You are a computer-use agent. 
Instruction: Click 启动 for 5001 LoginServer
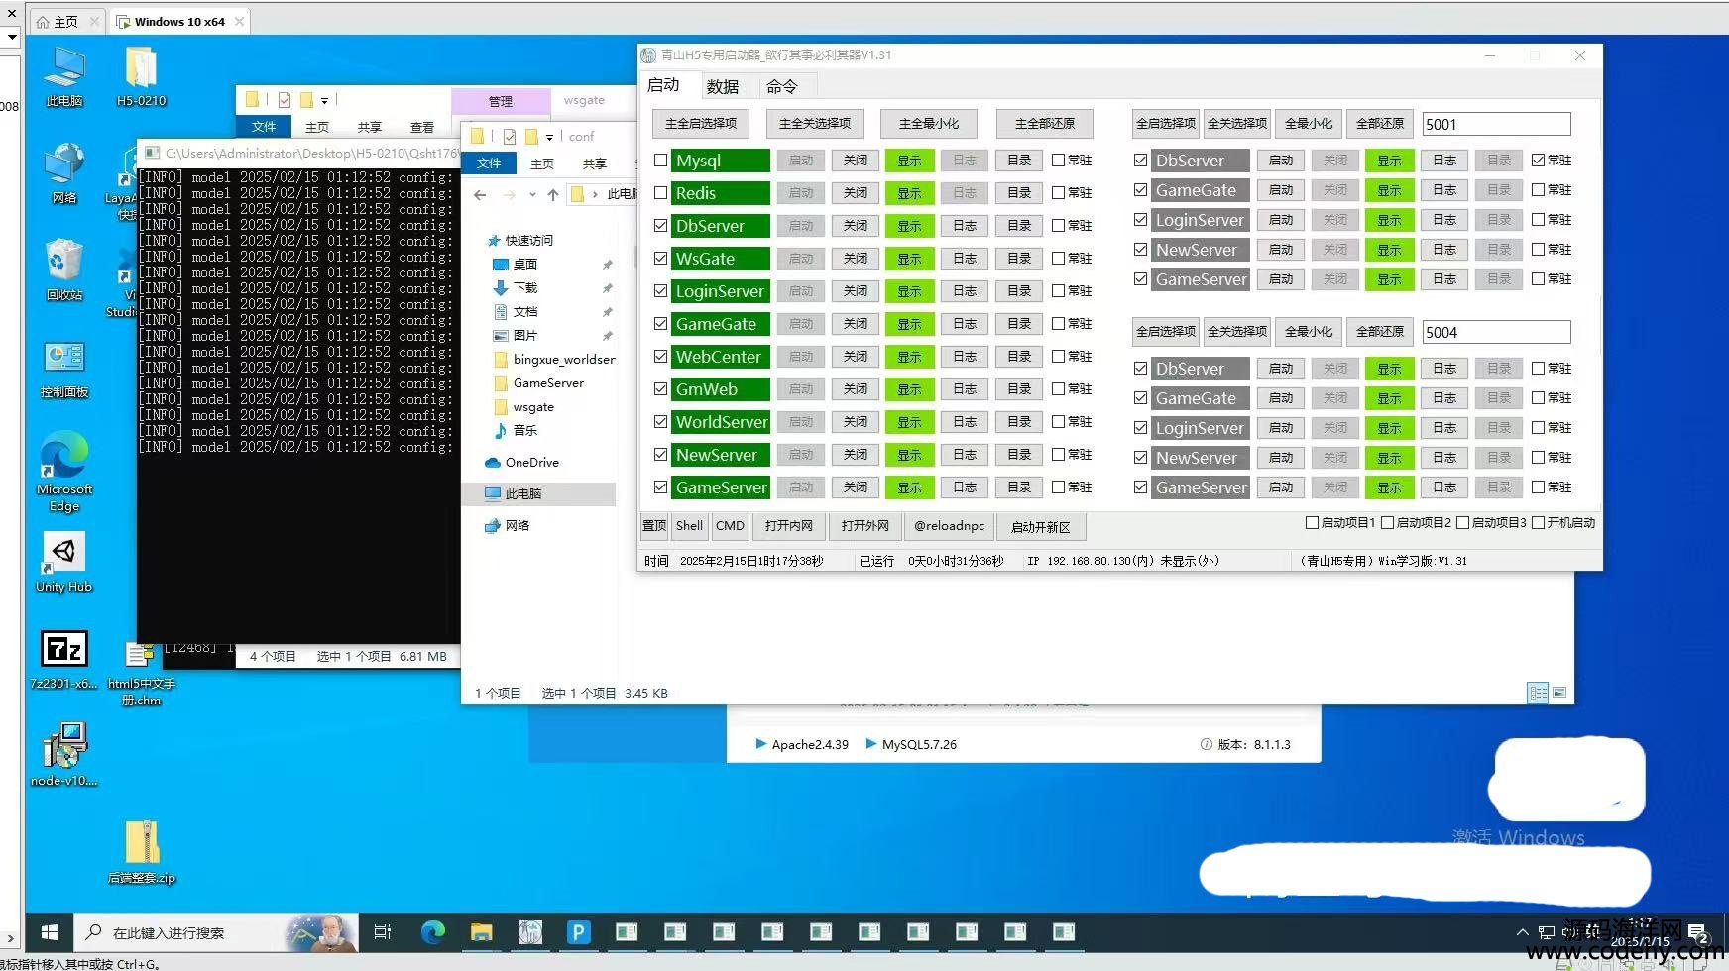[x=1281, y=220]
